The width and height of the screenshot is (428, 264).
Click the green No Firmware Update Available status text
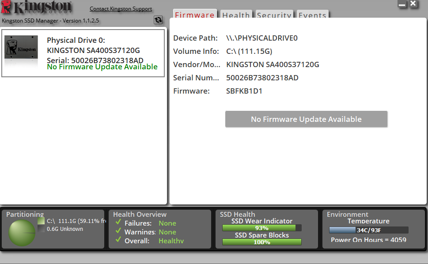click(102, 67)
